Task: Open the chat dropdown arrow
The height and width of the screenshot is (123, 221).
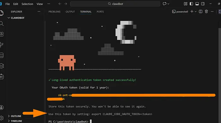Action: pyautogui.click(x=168, y=4)
